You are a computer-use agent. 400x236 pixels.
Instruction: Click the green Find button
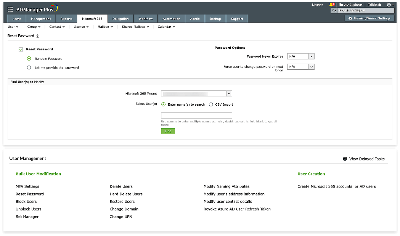tap(168, 131)
